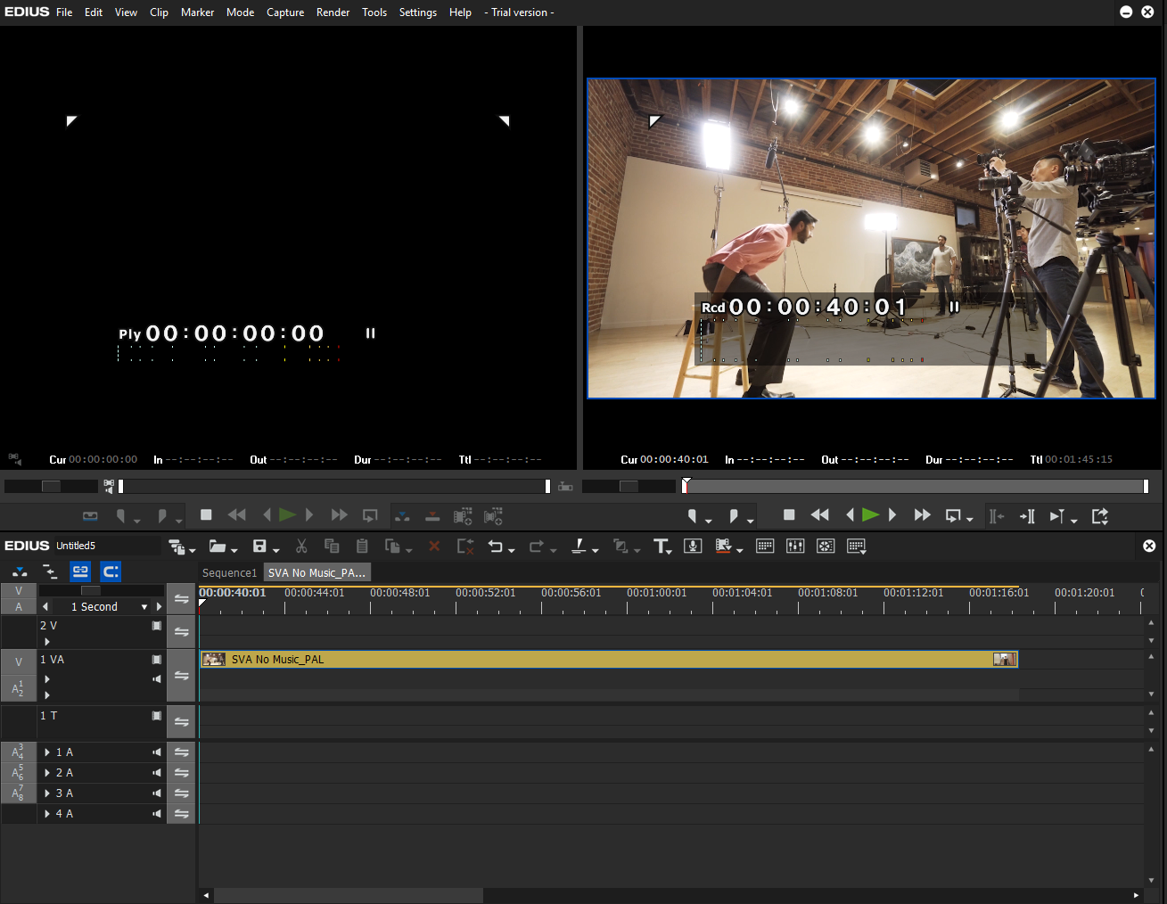Expand the 3 A audio track
The width and height of the screenshot is (1167, 904).
click(x=47, y=793)
